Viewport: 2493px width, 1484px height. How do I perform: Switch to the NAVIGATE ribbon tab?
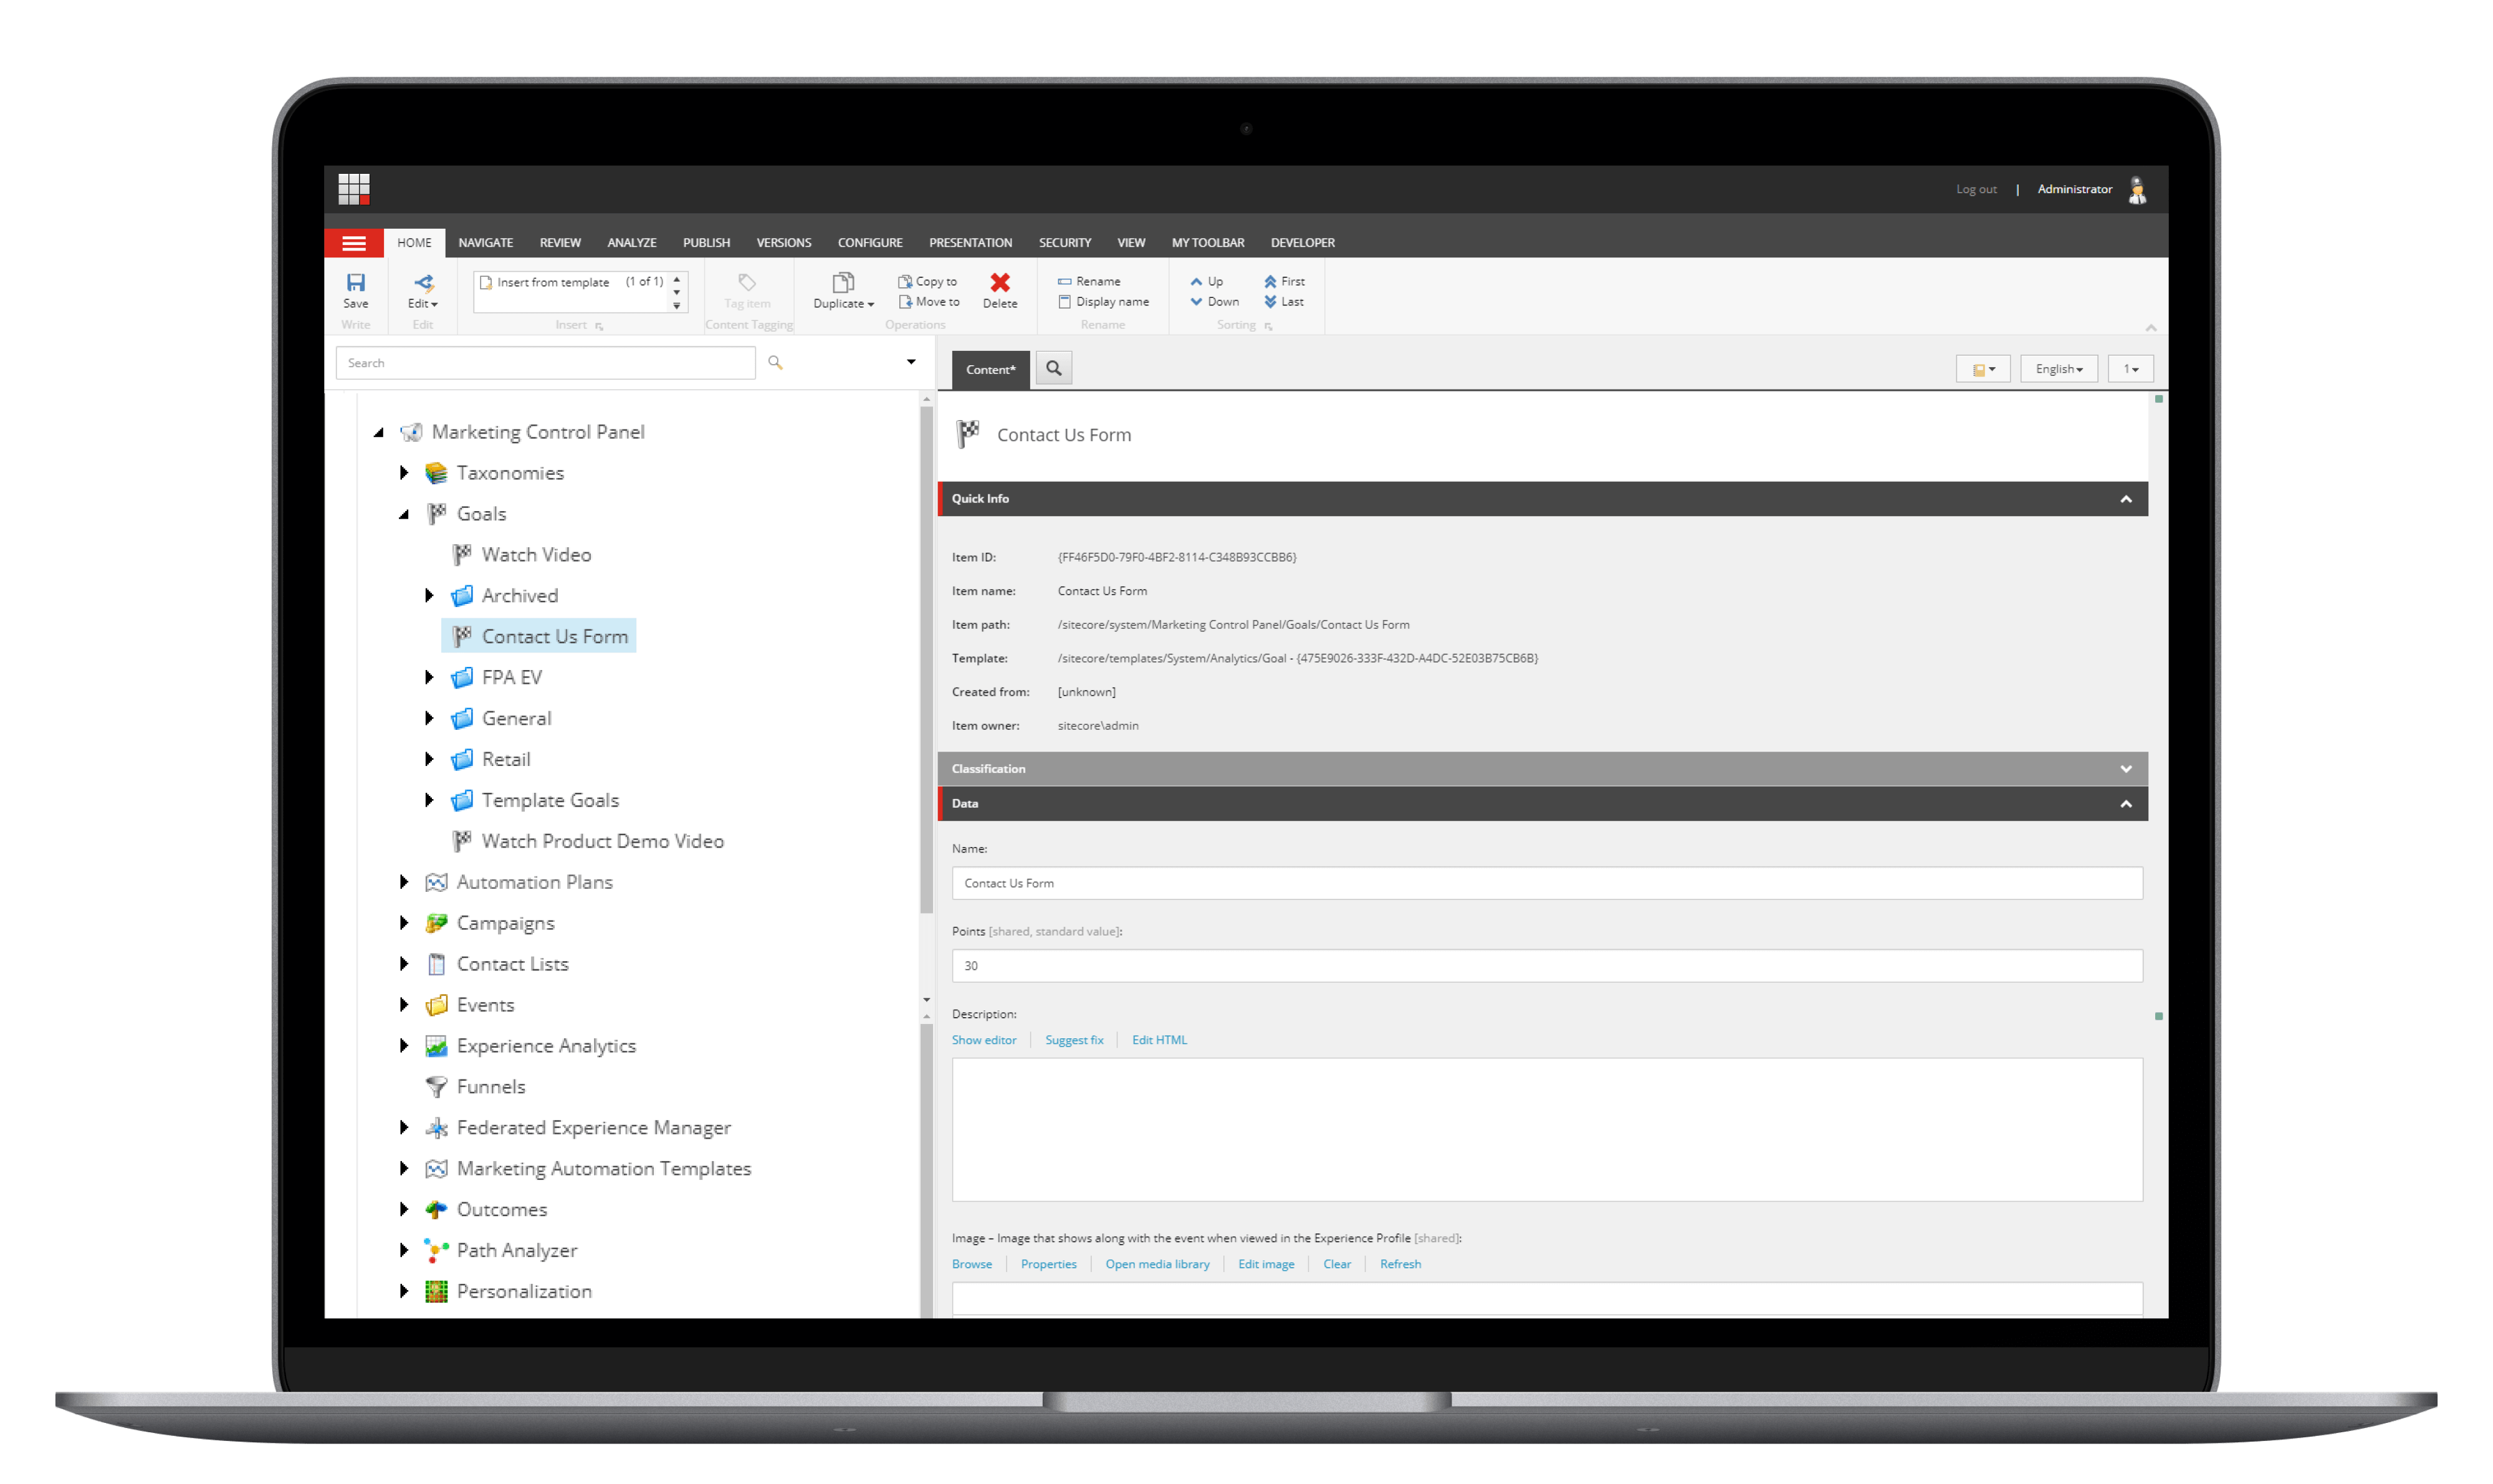[x=485, y=243]
